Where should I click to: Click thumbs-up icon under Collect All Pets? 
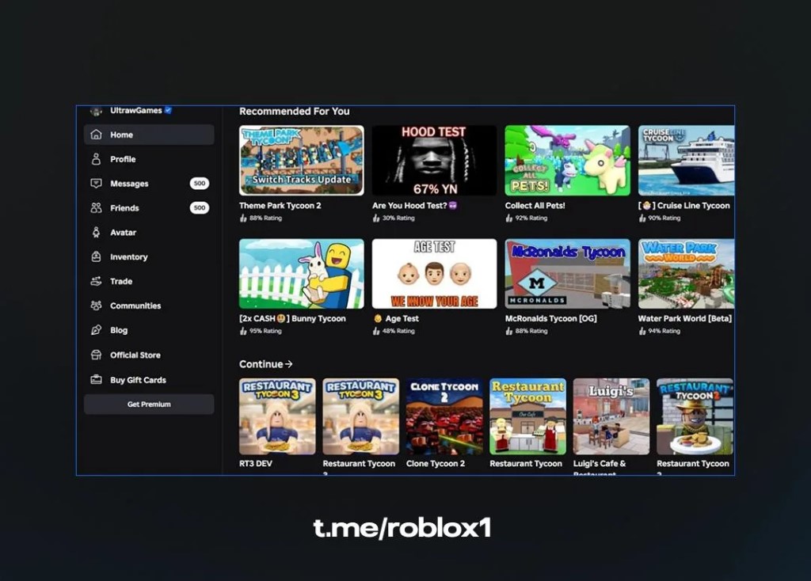(509, 218)
